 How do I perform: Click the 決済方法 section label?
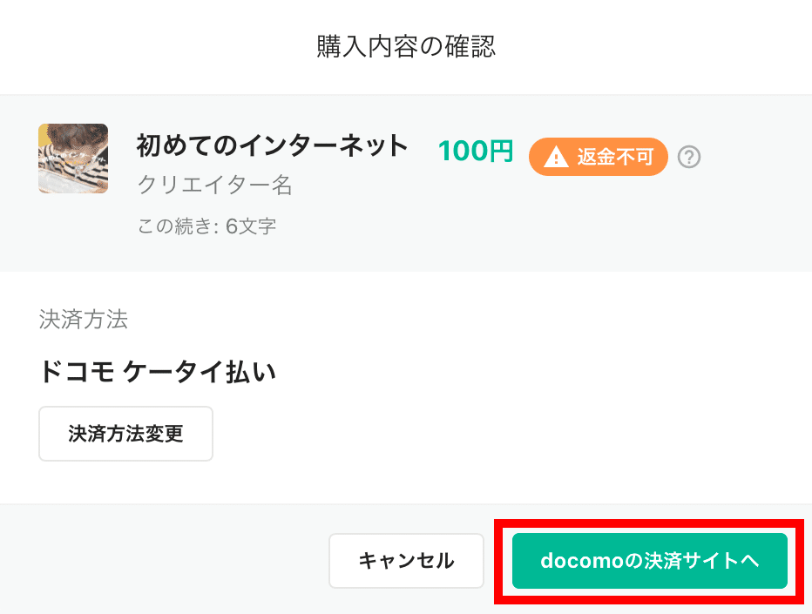(x=84, y=319)
